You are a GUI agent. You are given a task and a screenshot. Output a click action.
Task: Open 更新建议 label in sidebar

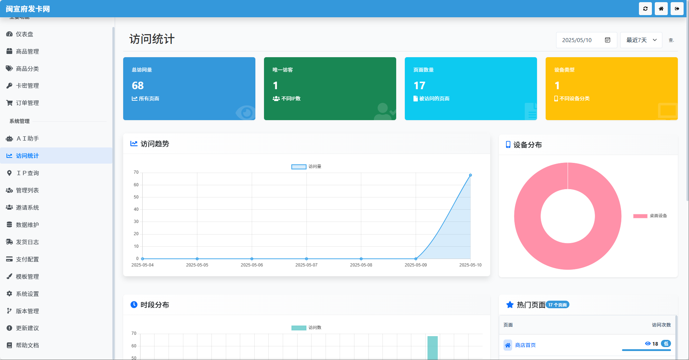(x=27, y=328)
